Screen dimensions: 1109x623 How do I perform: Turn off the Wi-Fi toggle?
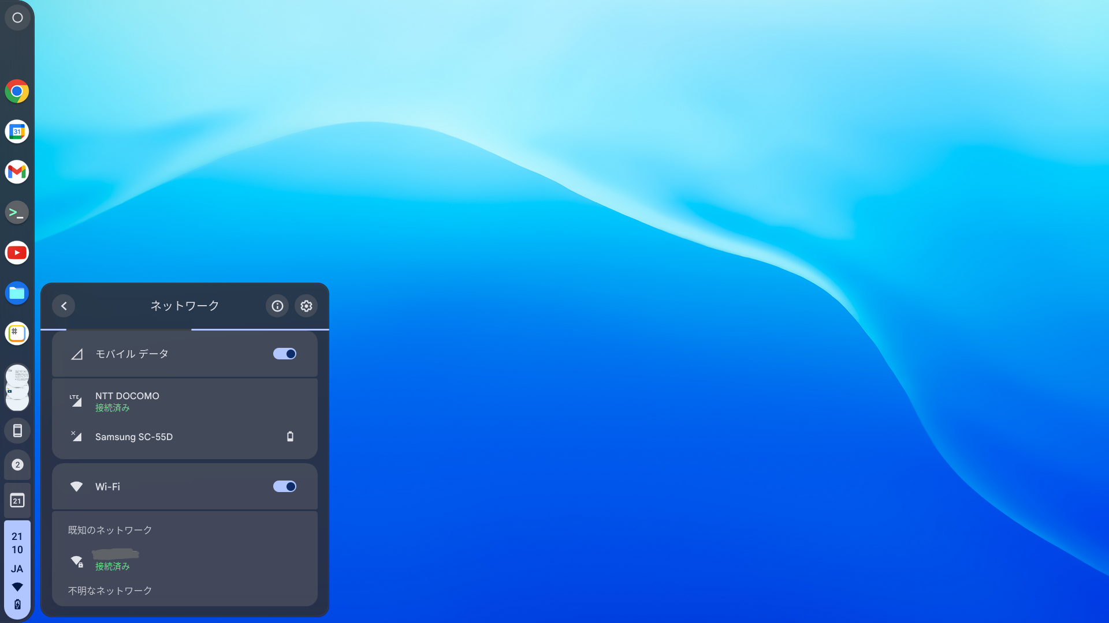(285, 486)
